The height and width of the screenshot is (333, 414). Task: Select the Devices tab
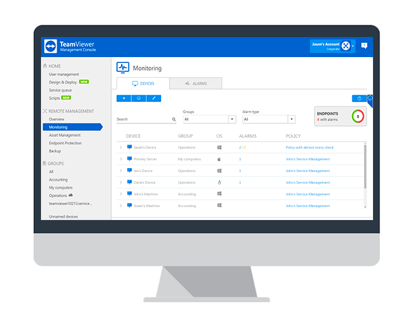pos(143,83)
